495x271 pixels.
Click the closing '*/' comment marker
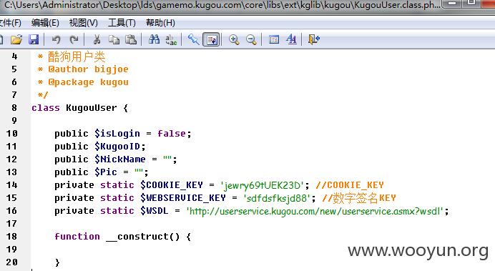coord(43,95)
